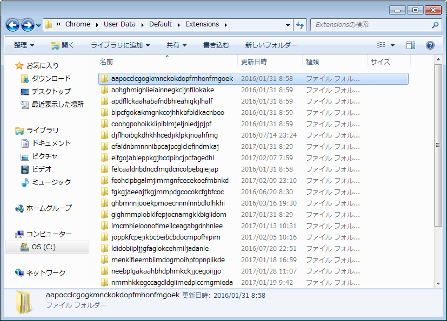Open the ピクチャ library
The width and height of the screenshot is (447, 321).
tap(39, 156)
